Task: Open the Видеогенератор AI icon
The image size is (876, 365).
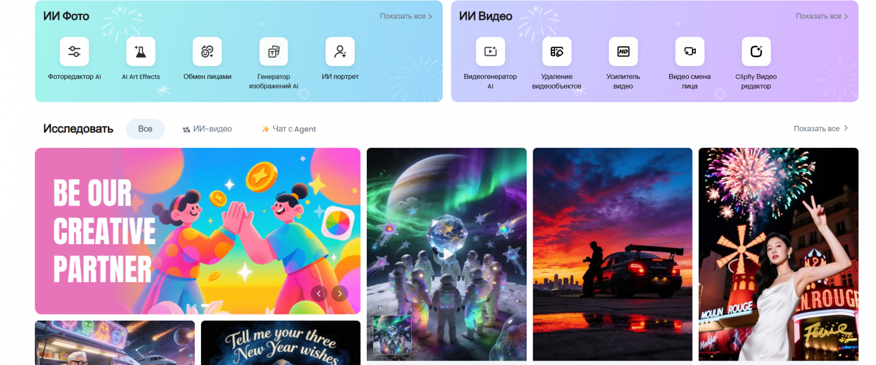Action: (491, 51)
